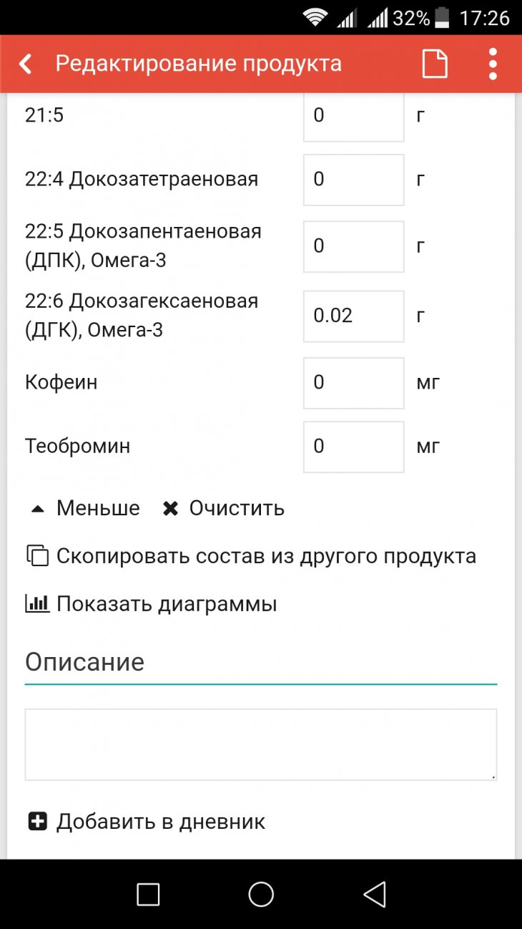Focus the Описание text area
The width and height of the screenshot is (522, 929).
point(260,744)
